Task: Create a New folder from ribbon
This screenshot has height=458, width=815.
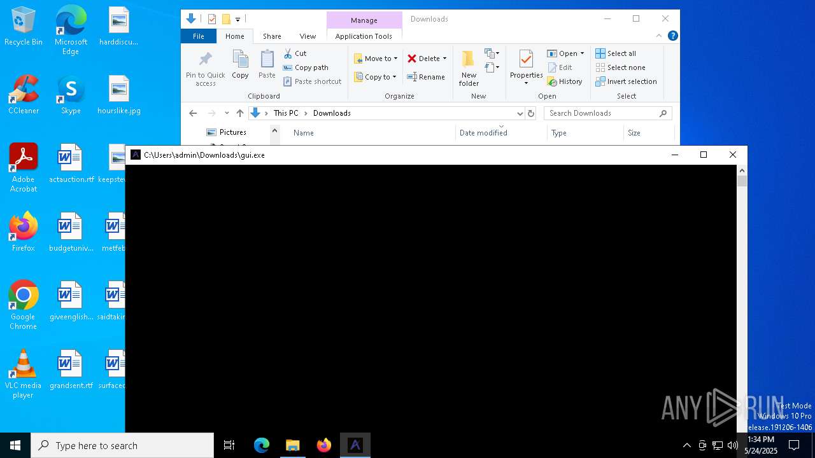Action: [x=469, y=69]
